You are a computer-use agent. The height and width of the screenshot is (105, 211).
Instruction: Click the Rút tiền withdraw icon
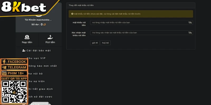point(50,37)
